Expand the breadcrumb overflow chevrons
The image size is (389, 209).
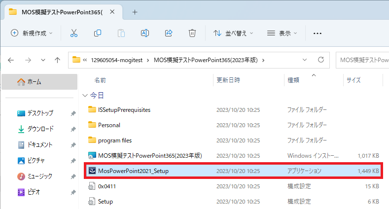coord(85,60)
